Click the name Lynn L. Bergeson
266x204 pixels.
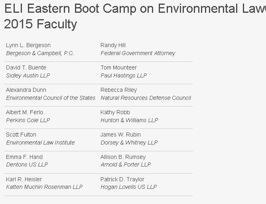[28, 45]
